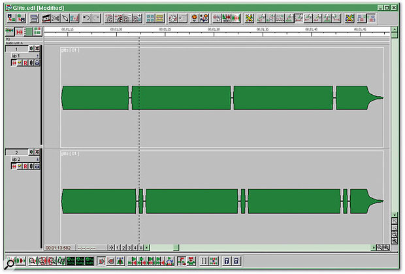Click the blue four-squares grid icon
The image size is (405, 274).
150,18
